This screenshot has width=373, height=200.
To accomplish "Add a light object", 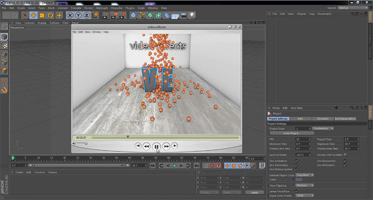I will click(192, 16).
